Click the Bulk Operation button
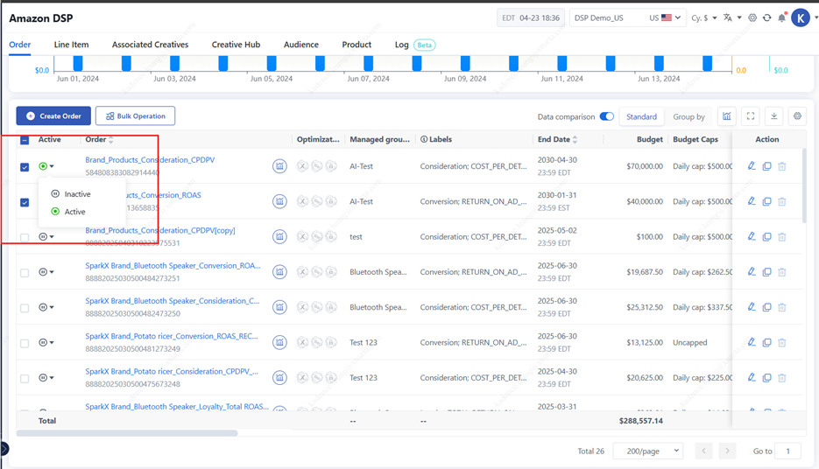 point(135,115)
